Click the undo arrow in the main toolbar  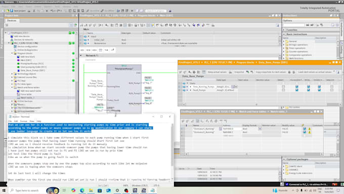pos(52,11)
